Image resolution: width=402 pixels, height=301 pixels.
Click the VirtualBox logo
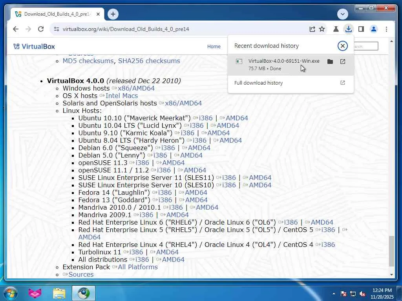[34, 47]
